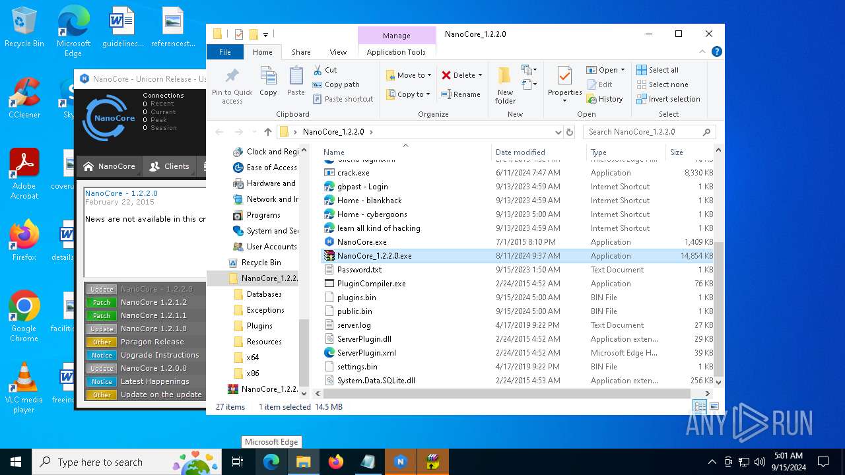Select server.log file
Viewport: 845px width, 475px height.
[x=354, y=325]
